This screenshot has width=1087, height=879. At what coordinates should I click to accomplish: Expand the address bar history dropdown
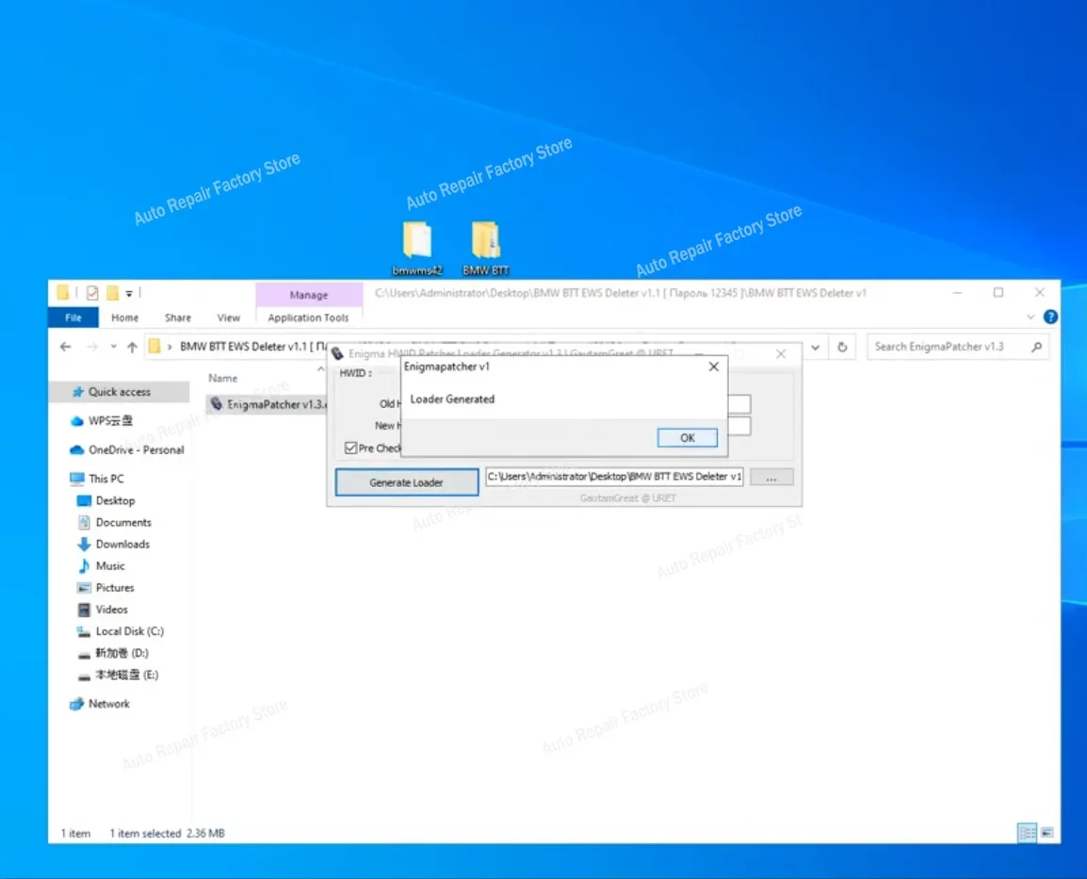tap(816, 347)
